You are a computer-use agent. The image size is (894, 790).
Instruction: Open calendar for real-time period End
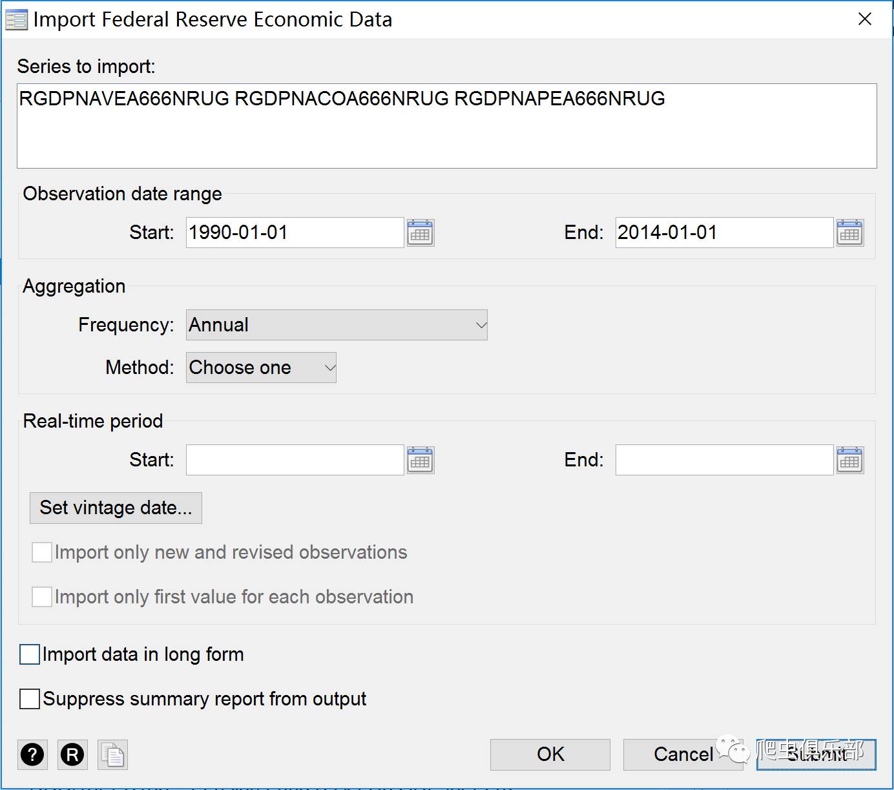[x=850, y=460]
